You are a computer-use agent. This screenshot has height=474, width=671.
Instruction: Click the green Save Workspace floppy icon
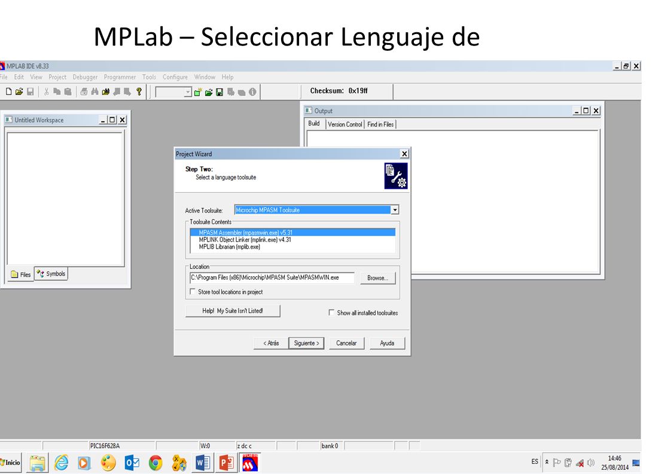pyautogui.click(x=219, y=92)
